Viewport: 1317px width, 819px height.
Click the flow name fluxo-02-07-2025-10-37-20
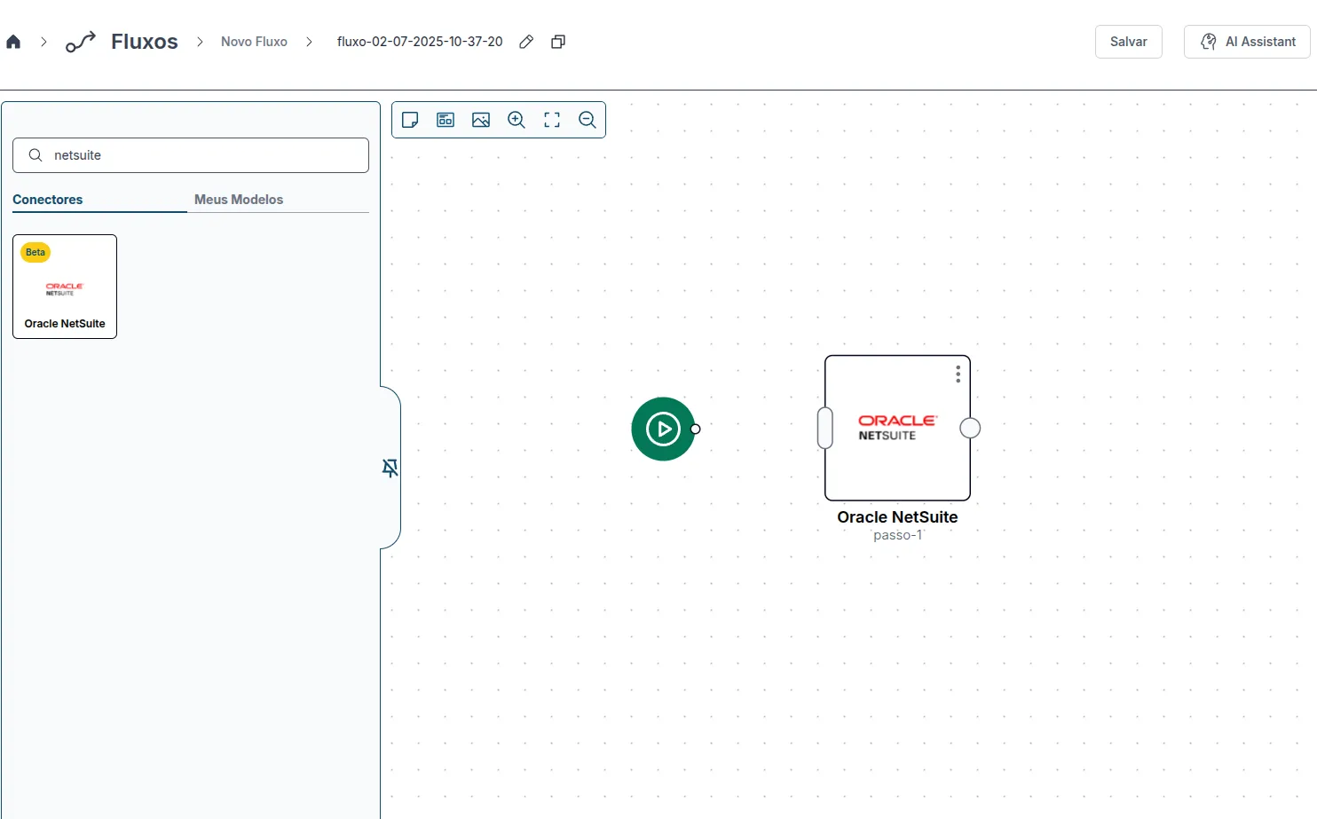[x=420, y=42]
